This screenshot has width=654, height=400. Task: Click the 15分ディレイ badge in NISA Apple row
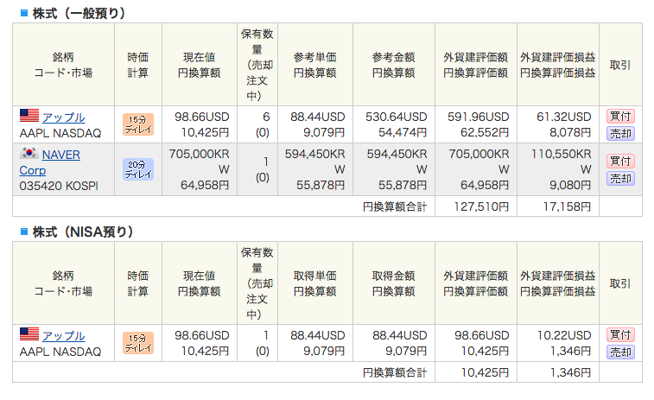click(138, 343)
